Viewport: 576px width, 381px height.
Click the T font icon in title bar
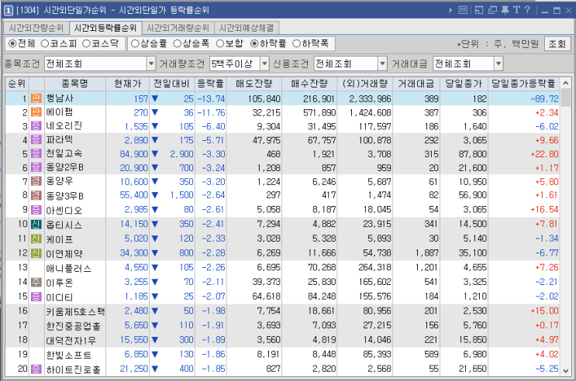point(516,10)
